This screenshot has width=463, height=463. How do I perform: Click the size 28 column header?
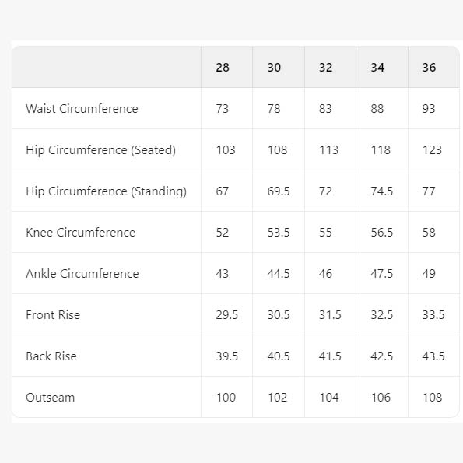223,68
